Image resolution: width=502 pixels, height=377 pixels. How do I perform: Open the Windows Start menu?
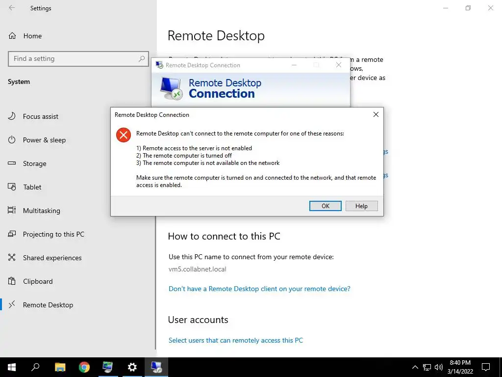click(12, 367)
